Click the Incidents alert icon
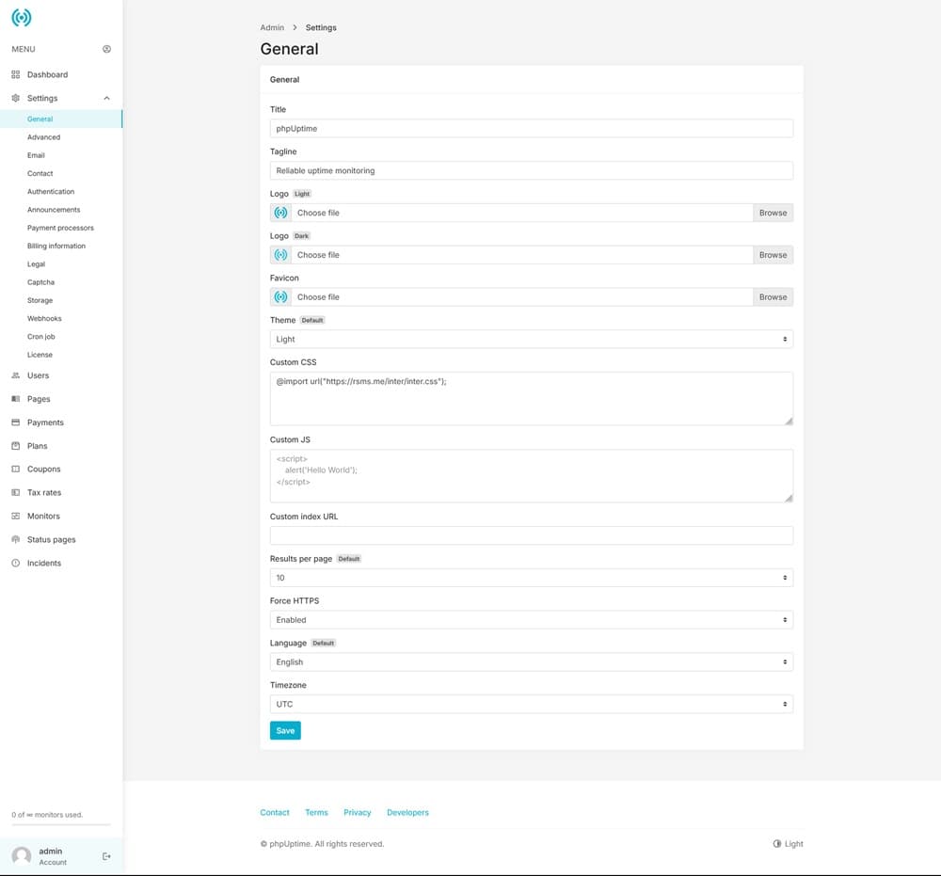The height and width of the screenshot is (876, 941). (x=16, y=564)
